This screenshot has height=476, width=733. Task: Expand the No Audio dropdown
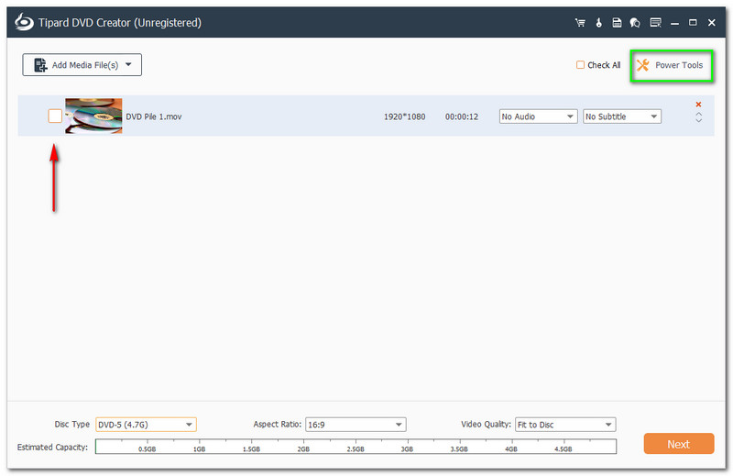538,116
